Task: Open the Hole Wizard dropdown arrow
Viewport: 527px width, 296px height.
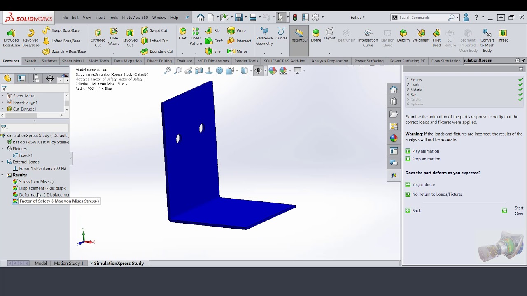Action: (114, 53)
